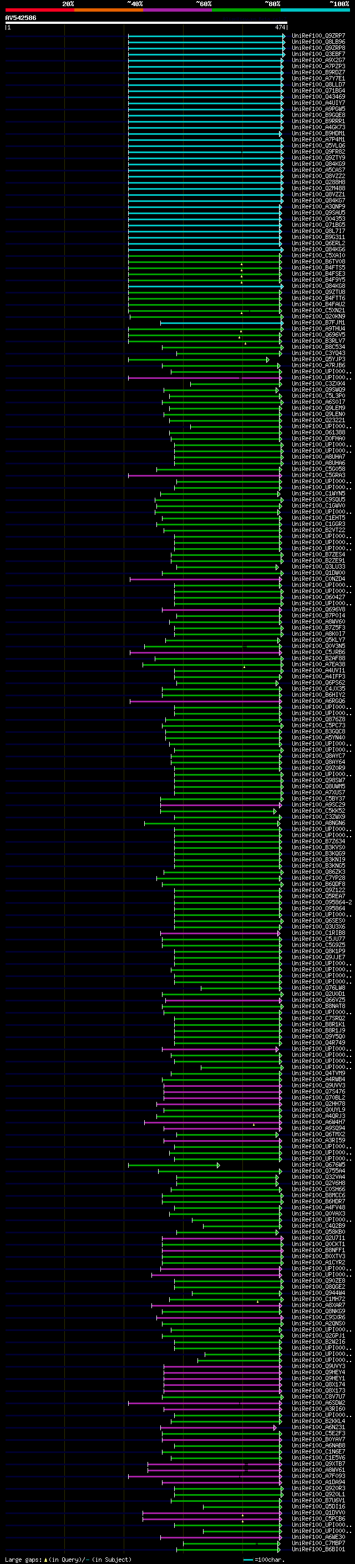
Task: Select the label UniRef100_Q9ZTY9
Action: point(318,158)
